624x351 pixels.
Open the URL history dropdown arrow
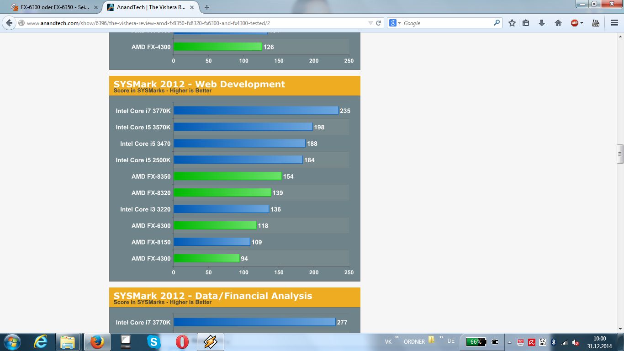point(370,23)
